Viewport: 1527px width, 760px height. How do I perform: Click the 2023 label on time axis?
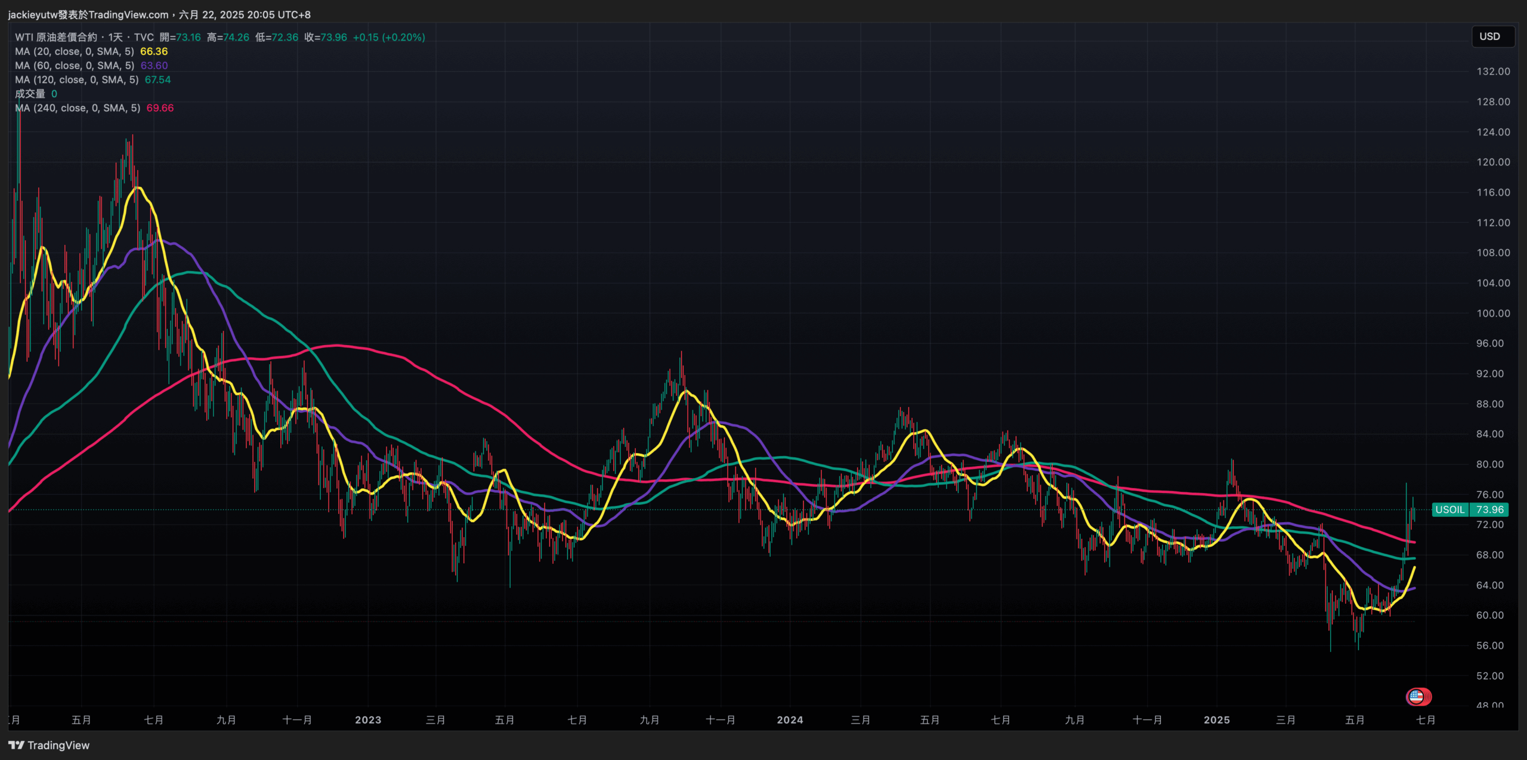[x=368, y=720]
